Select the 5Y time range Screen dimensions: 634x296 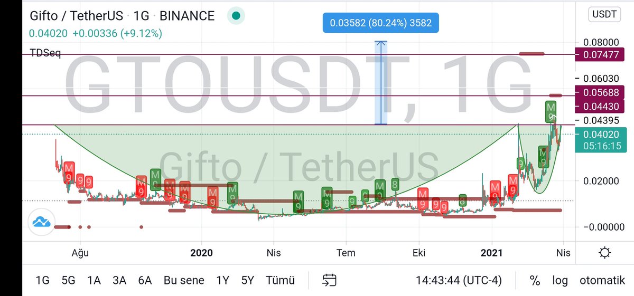(x=248, y=280)
